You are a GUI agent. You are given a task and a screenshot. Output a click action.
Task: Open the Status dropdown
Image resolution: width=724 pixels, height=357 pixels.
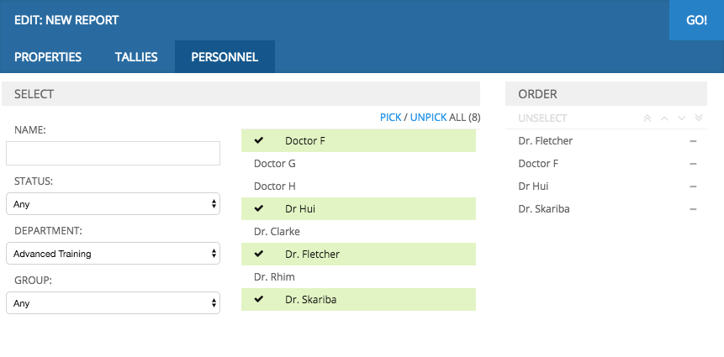[x=114, y=204]
